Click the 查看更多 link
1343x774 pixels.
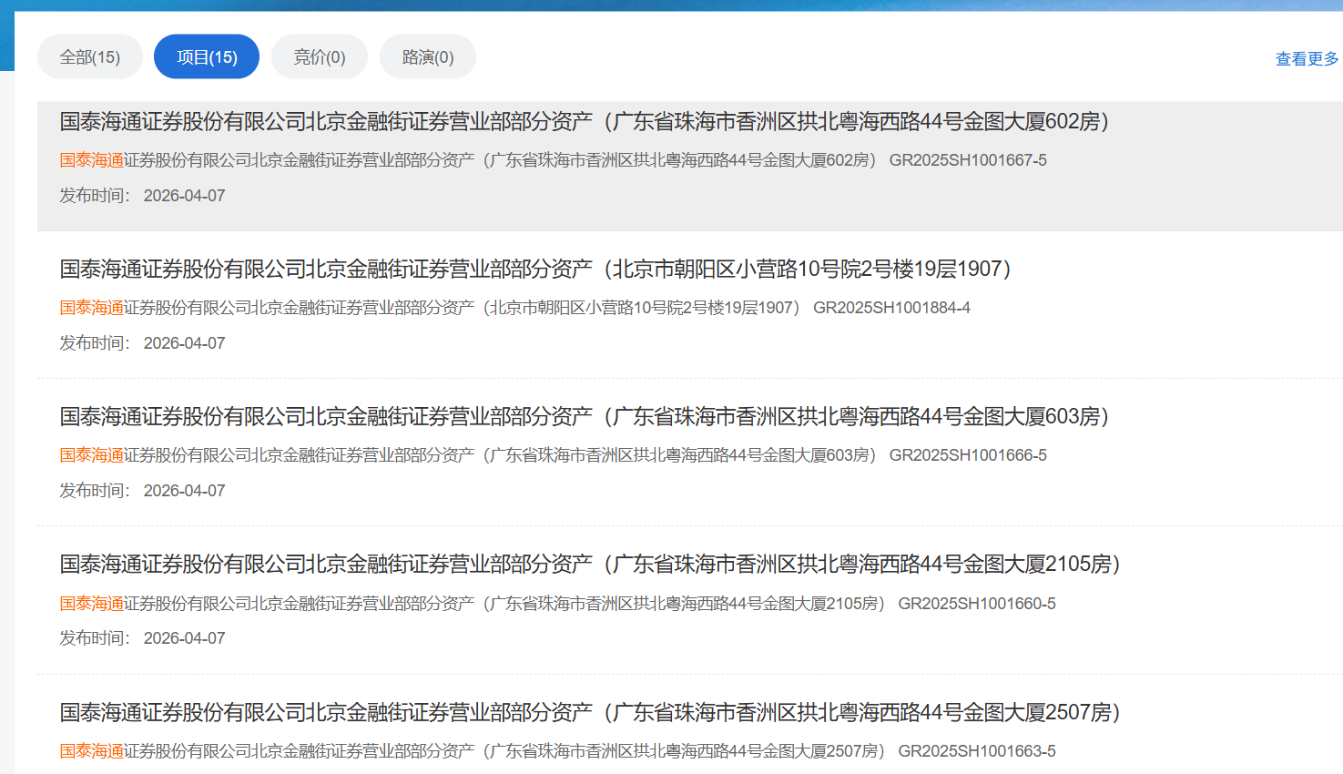[1307, 59]
